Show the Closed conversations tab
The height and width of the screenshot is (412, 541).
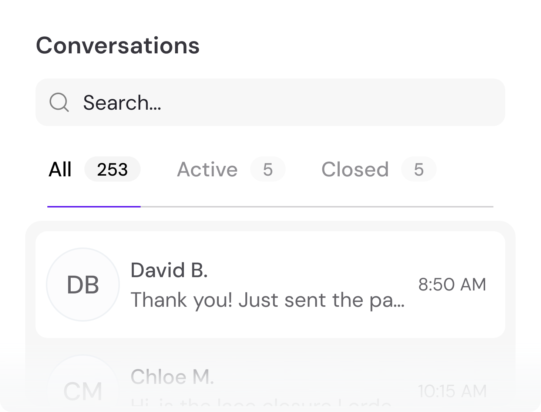click(355, 169)
